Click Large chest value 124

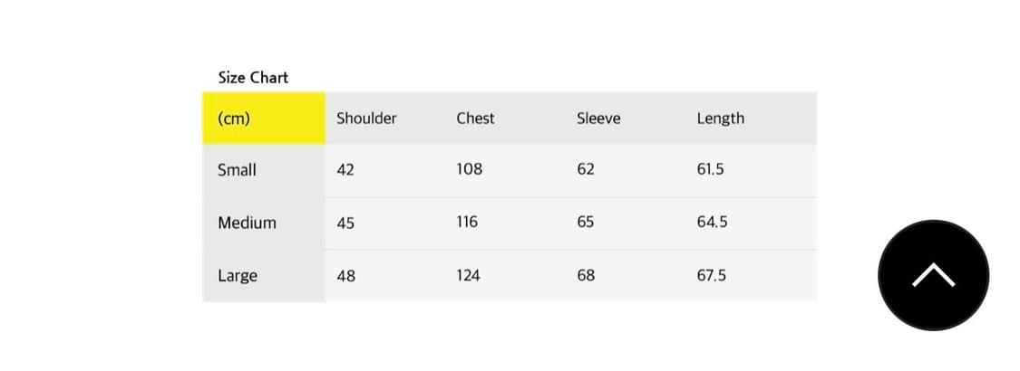click(x=468, y=275)
